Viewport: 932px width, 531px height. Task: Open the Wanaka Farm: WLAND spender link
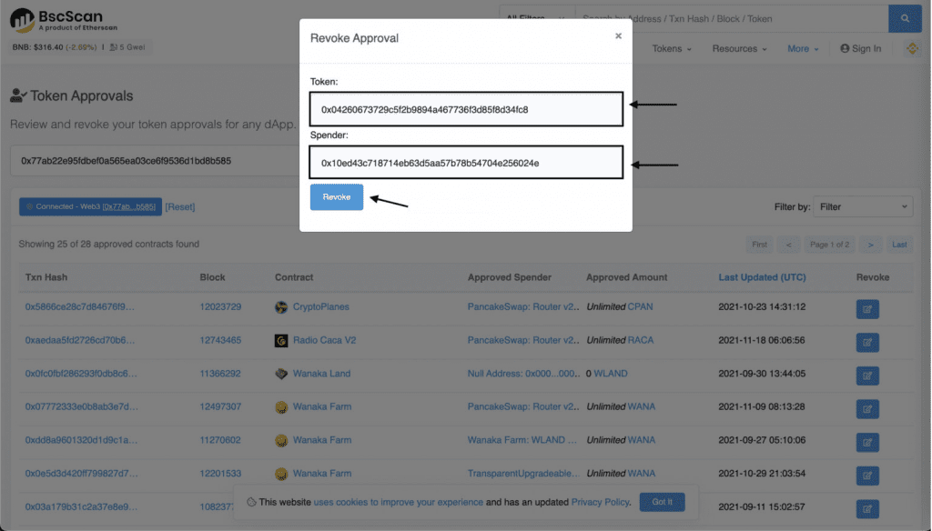click(x=522, y=440)
